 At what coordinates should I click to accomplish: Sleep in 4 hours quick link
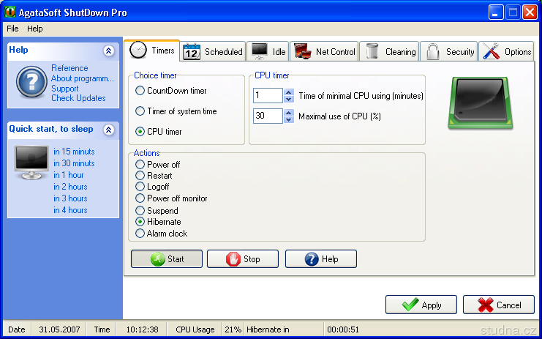pyautogui.click(x=70, y=210)
